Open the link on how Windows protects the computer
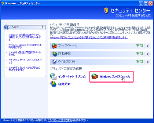Image resolution: width=154 pixels, height=123 pixels. pyautogui.click(x=89, y=38)
